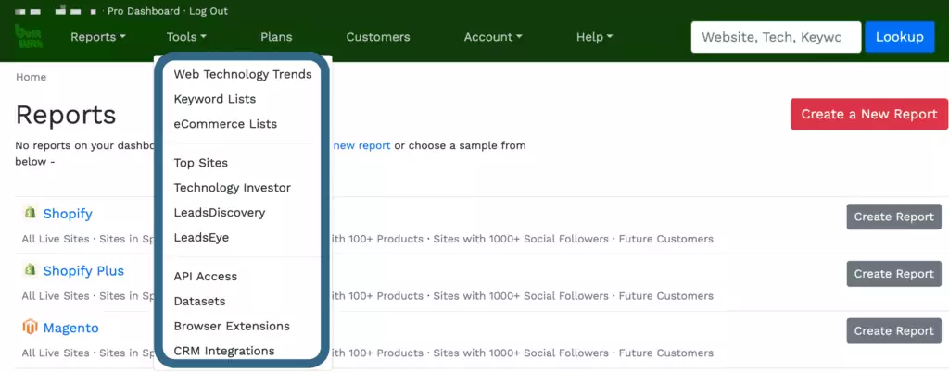Click the Shopify Plus bag icon
The height and width of the screenshot is (372, 949).
pyautogui.click(x=30, y=270)
